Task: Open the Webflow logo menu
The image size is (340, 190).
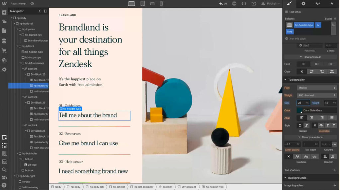Action: 4,4
